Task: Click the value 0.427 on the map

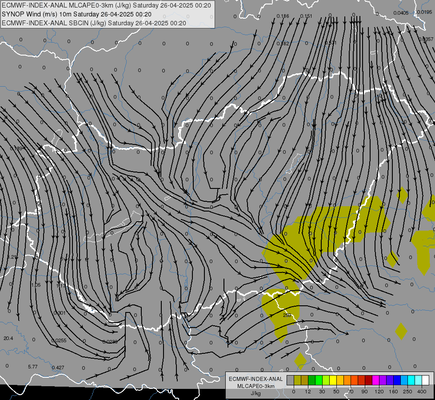Action: tap(58, 368)
